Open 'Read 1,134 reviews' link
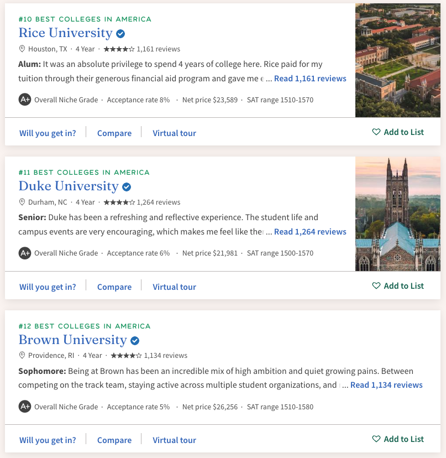Image resolution: width=446 pixels, height=458 pixels. [386, 385]
